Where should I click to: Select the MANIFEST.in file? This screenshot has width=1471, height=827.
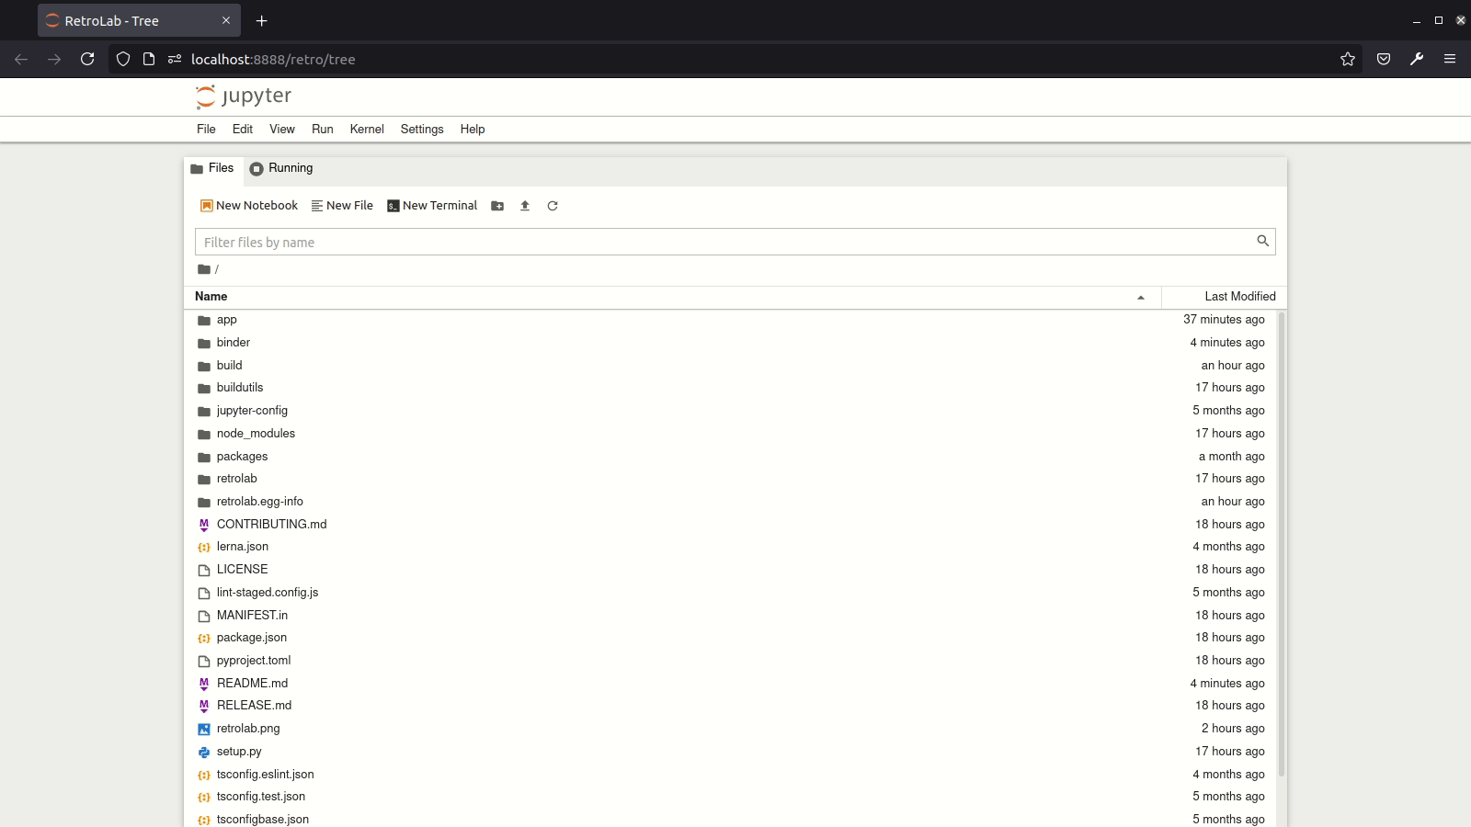pos(731,616)
